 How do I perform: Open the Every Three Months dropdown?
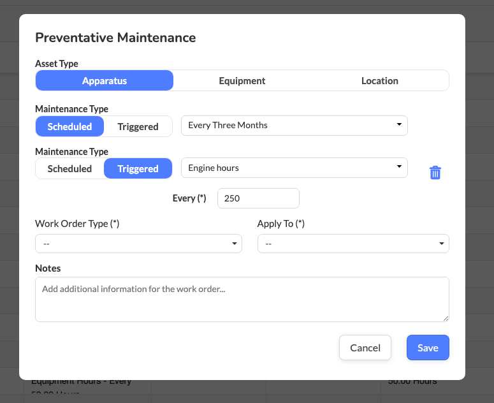(294, 126)
